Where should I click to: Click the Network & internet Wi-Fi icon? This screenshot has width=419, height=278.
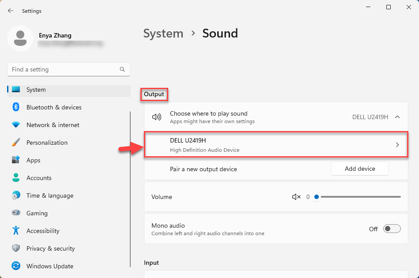[x=16, y=125]
